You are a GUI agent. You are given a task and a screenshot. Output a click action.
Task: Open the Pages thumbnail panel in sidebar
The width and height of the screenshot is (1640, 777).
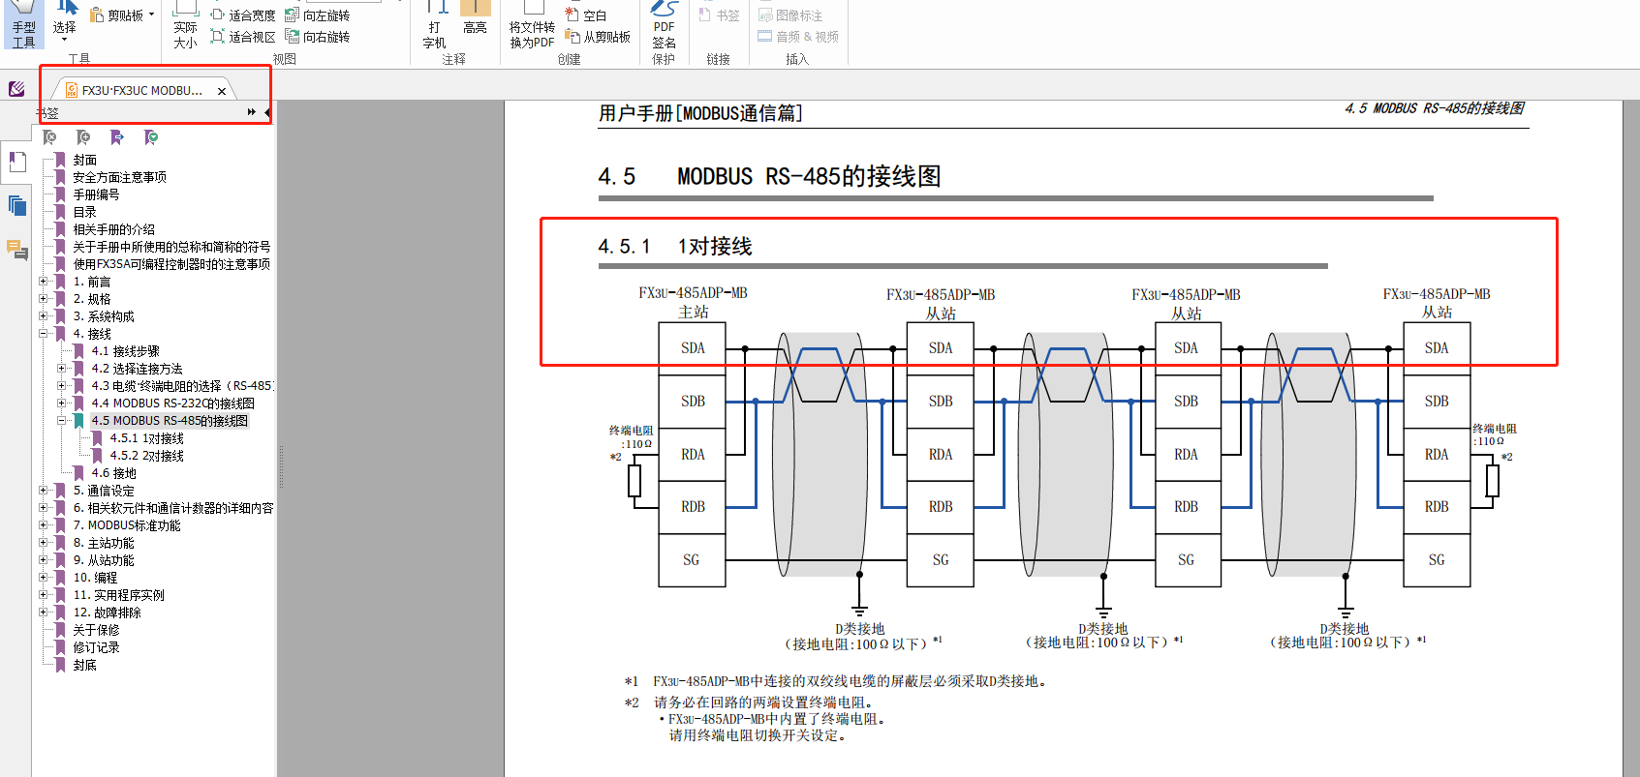point(16,162)
